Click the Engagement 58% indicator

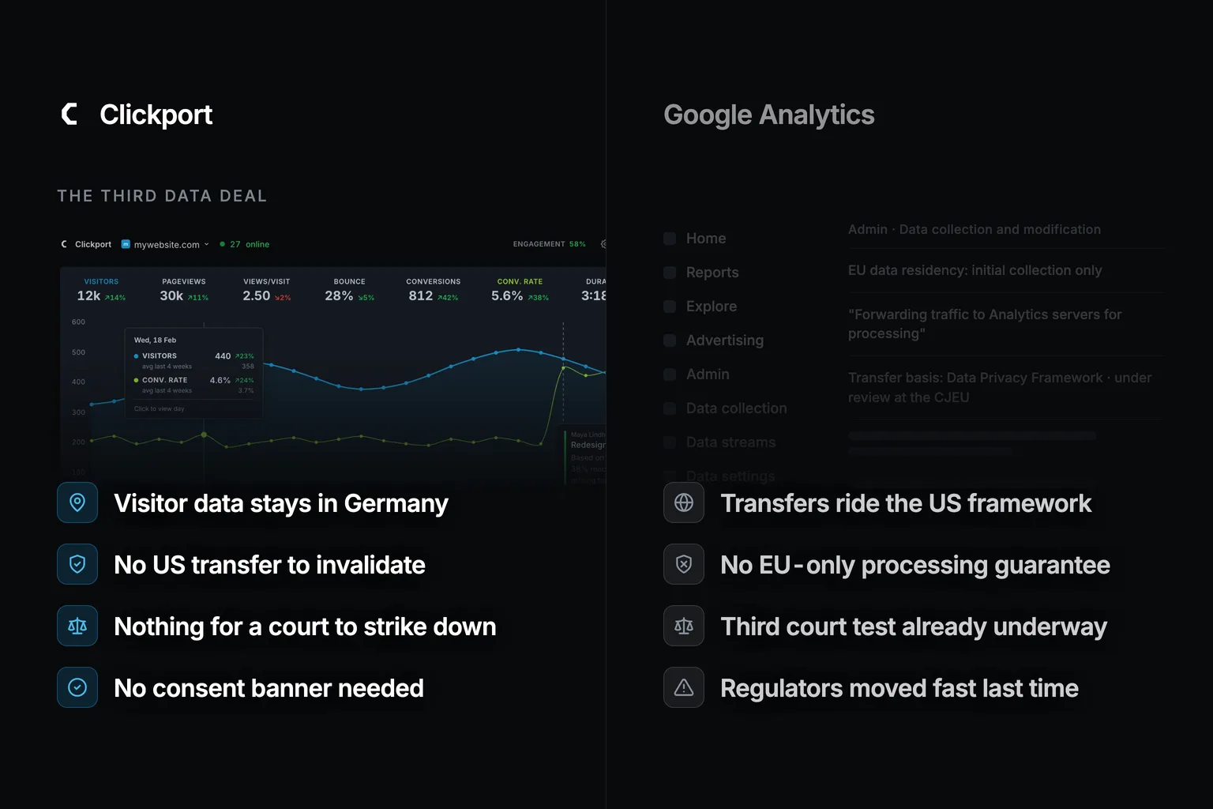pyautogui.click(x=550, y=244)
